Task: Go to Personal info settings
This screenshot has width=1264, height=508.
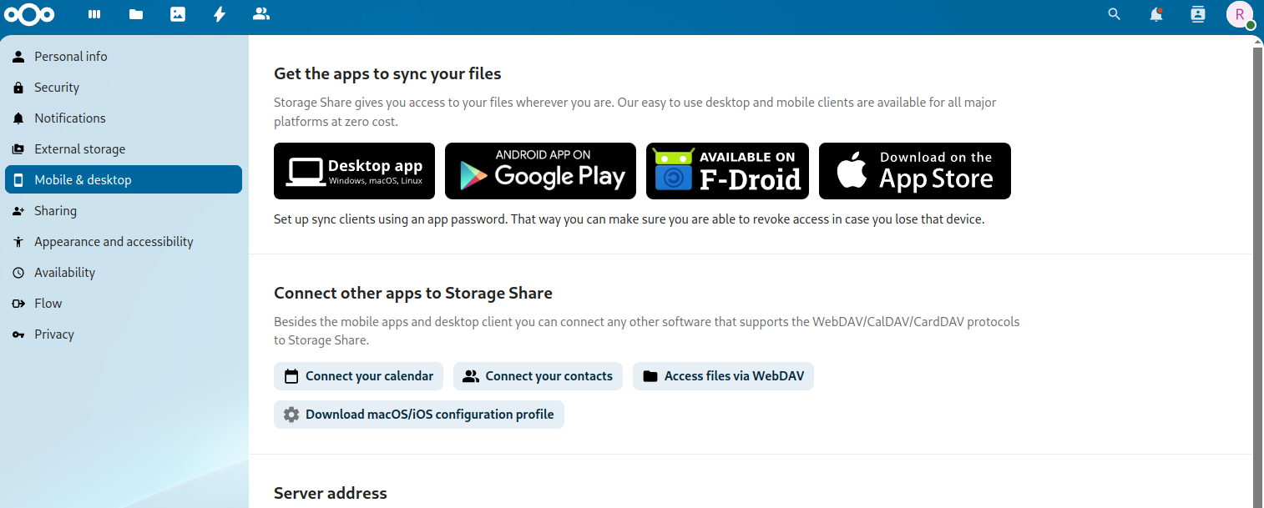Action: tap(124, 57)
